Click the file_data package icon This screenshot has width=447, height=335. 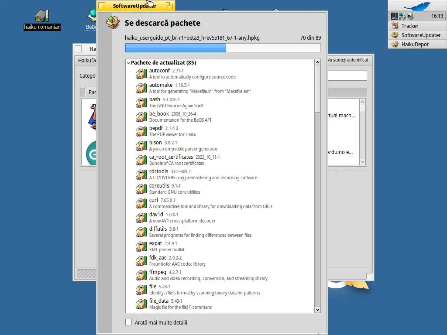point(141,304)
